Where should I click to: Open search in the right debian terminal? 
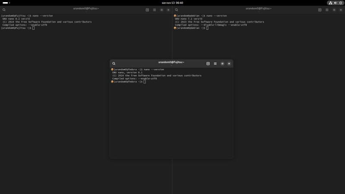pos(176,10)
